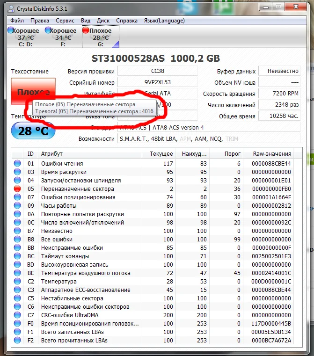
Task: Click the rotation speed field 7200 RPM
Action: pyautogui.click(x=279, y=93)
